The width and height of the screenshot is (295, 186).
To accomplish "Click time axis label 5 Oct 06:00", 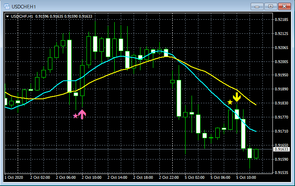I will pyautogui.click(x=221, y=177).
